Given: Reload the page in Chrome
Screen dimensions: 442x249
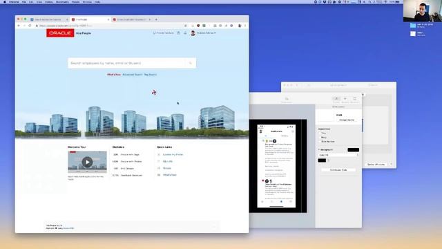Looking at the screenshot, I should [x=30, y=26].
